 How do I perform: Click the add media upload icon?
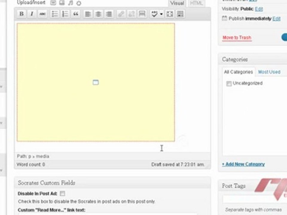[x=79, y=3]
